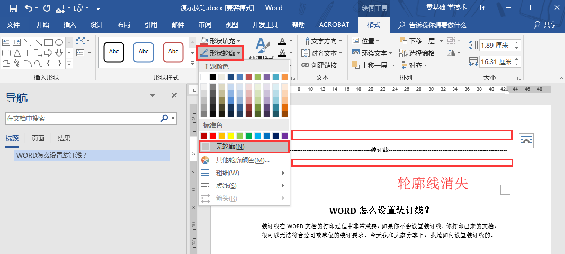565x254 pixels.
Task: Open the navigation pane options arrow
Action: click(152, 95)
